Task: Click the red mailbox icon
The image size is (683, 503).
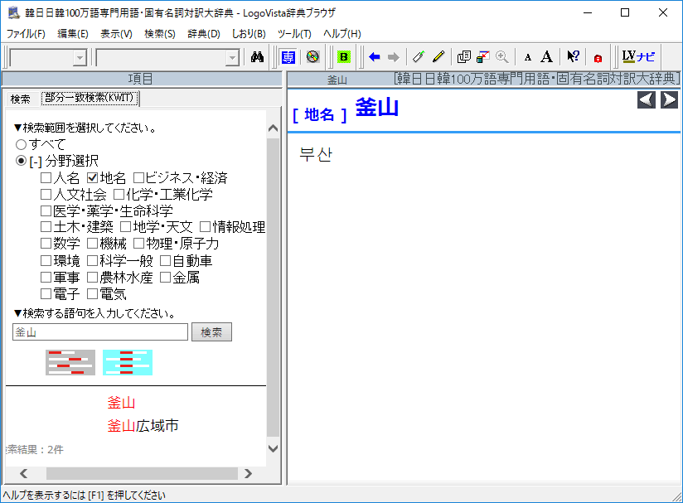Action: pos(598,58)
